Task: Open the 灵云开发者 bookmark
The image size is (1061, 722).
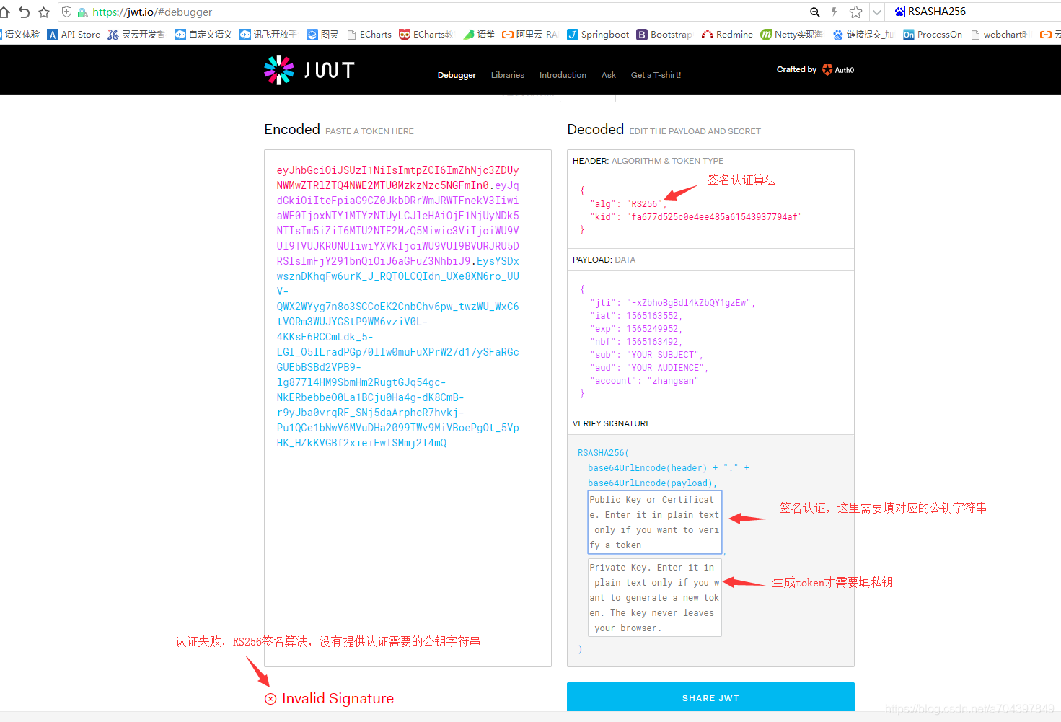Action: pos(136,35)
